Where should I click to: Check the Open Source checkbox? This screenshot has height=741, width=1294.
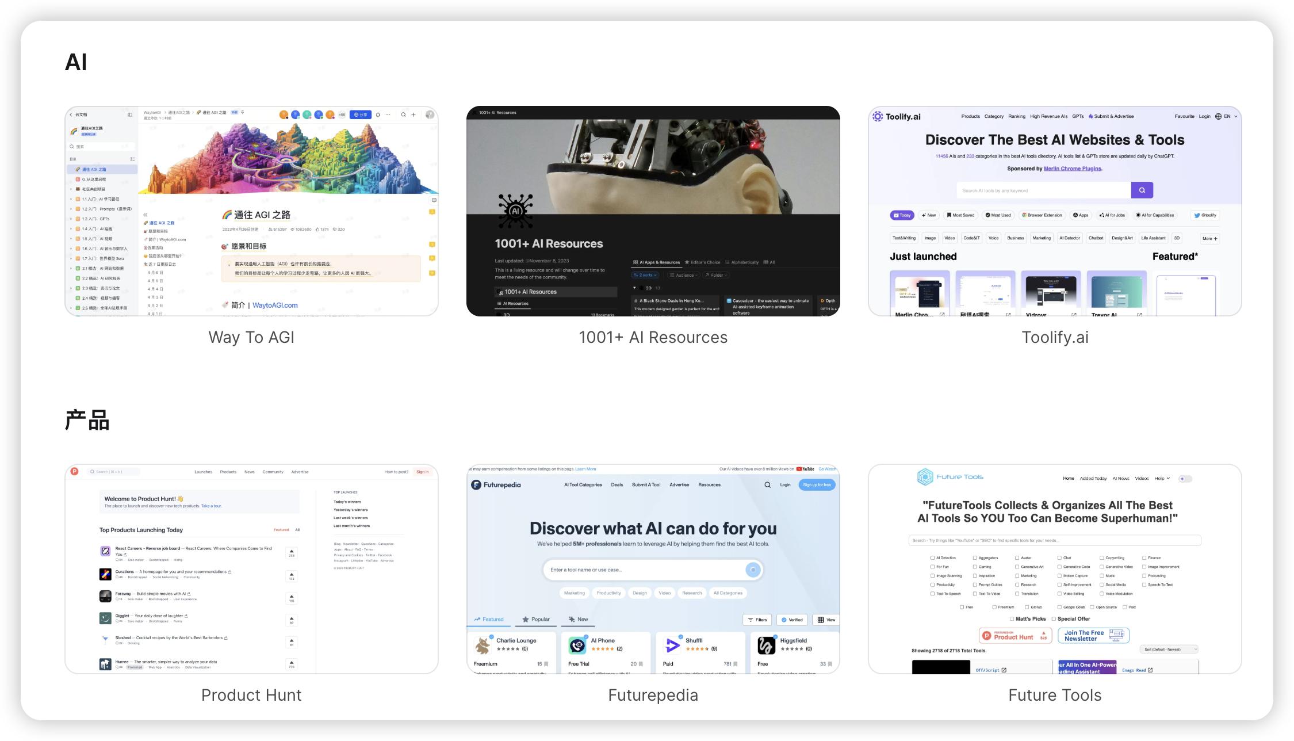pos(1092,607)
